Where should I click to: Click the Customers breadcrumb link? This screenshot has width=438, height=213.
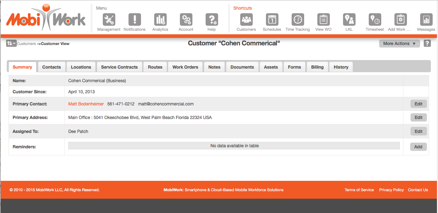(26, 44)
